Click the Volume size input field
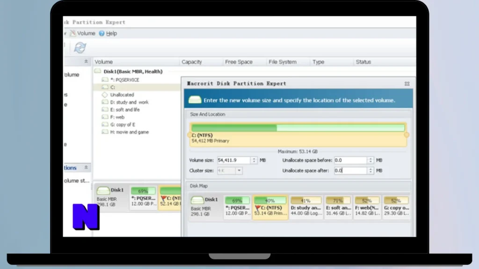 click(x=234, y=160)
